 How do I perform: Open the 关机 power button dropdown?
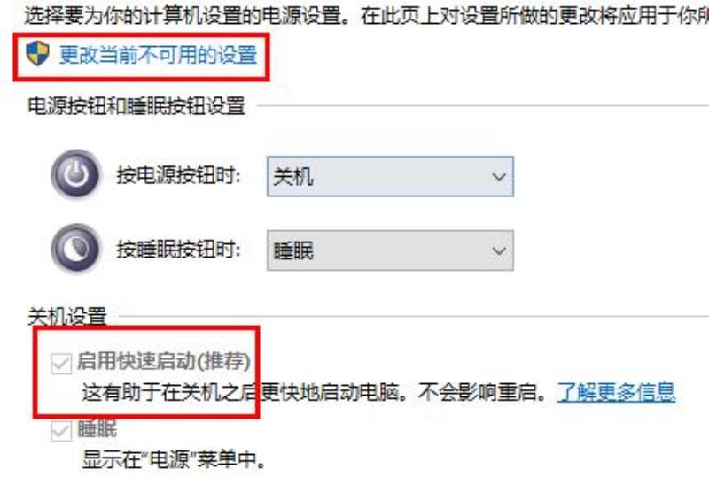(x=390, y=177)
